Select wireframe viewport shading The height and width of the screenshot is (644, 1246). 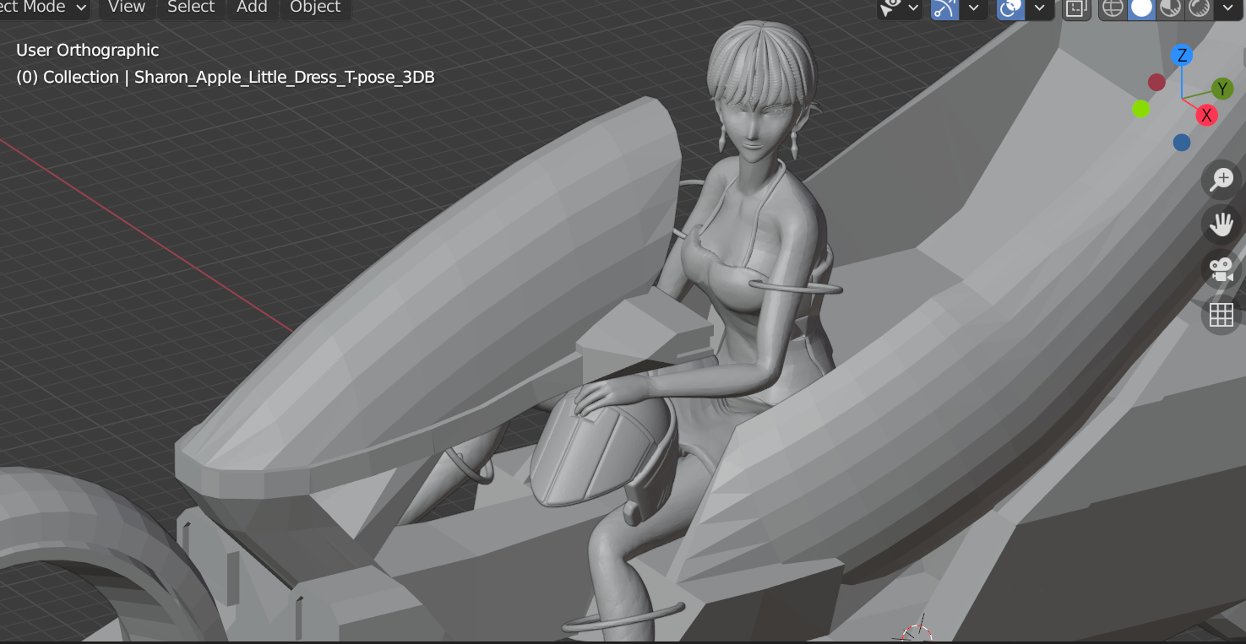(x=1113, y=8)
